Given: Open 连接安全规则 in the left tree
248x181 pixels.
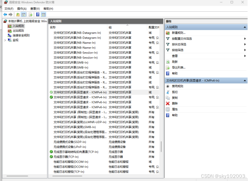Looking at the screenshot, I should pos(19,35).
